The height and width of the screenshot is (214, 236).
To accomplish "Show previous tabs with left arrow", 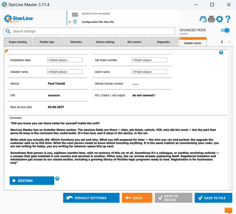I will click(222, 42).
